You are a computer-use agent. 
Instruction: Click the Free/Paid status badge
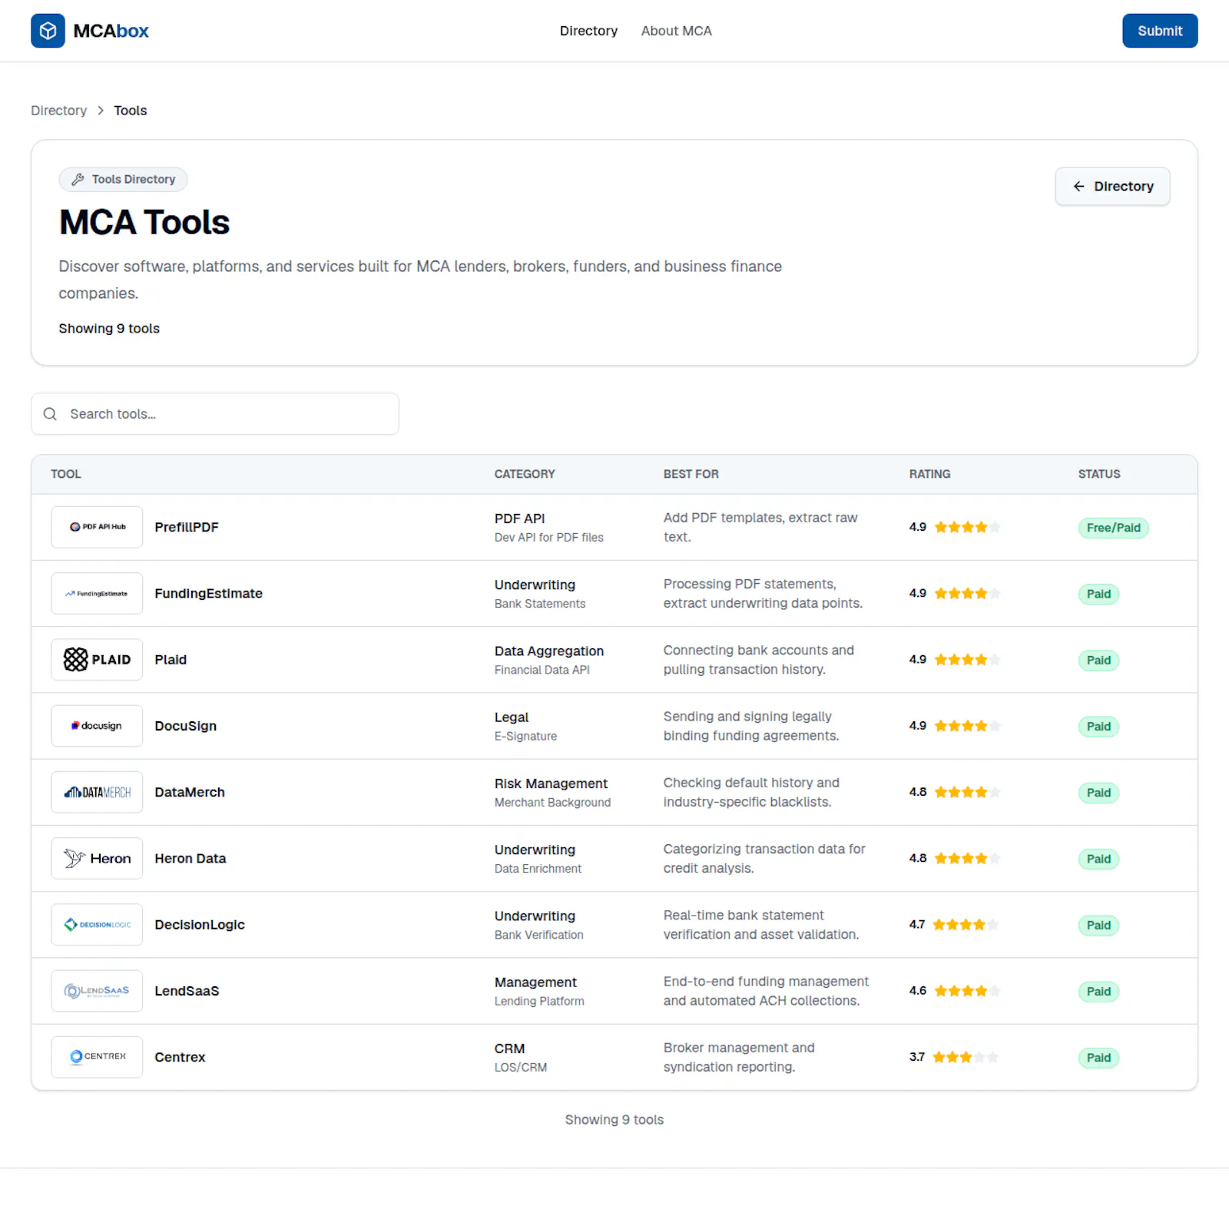1113,528
